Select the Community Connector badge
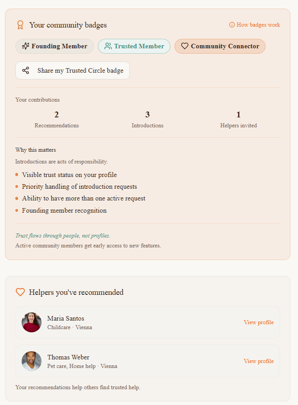The image size is (298, 405). 220,46
